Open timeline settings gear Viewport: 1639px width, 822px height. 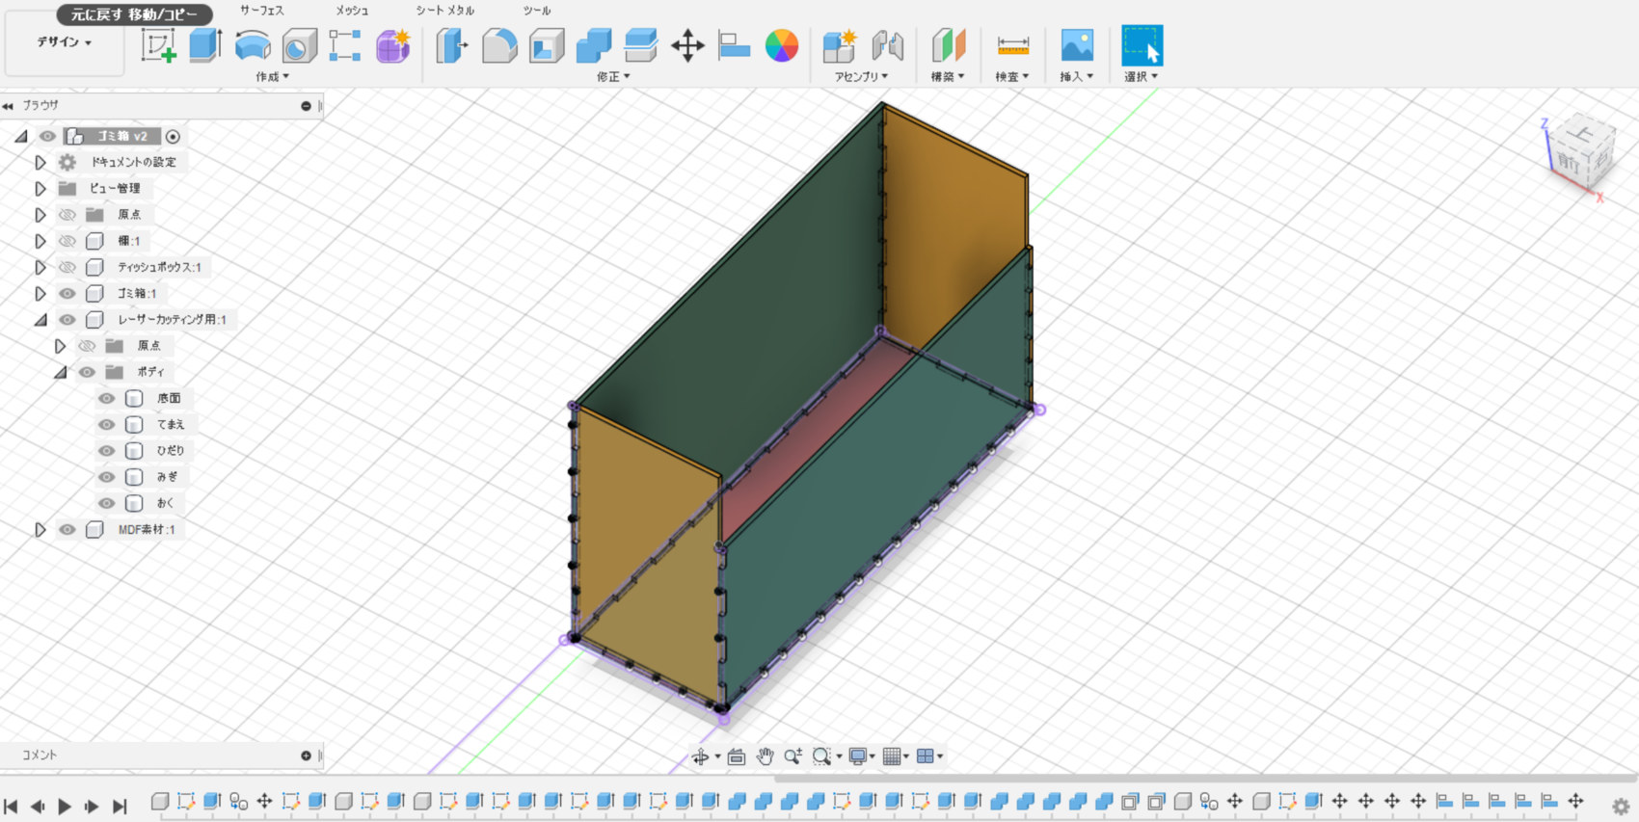point(1621,807)
